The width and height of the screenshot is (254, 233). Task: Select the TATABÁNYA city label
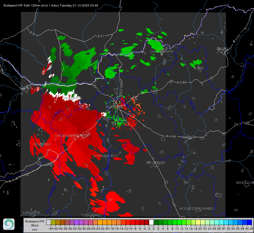coord(73,98)
